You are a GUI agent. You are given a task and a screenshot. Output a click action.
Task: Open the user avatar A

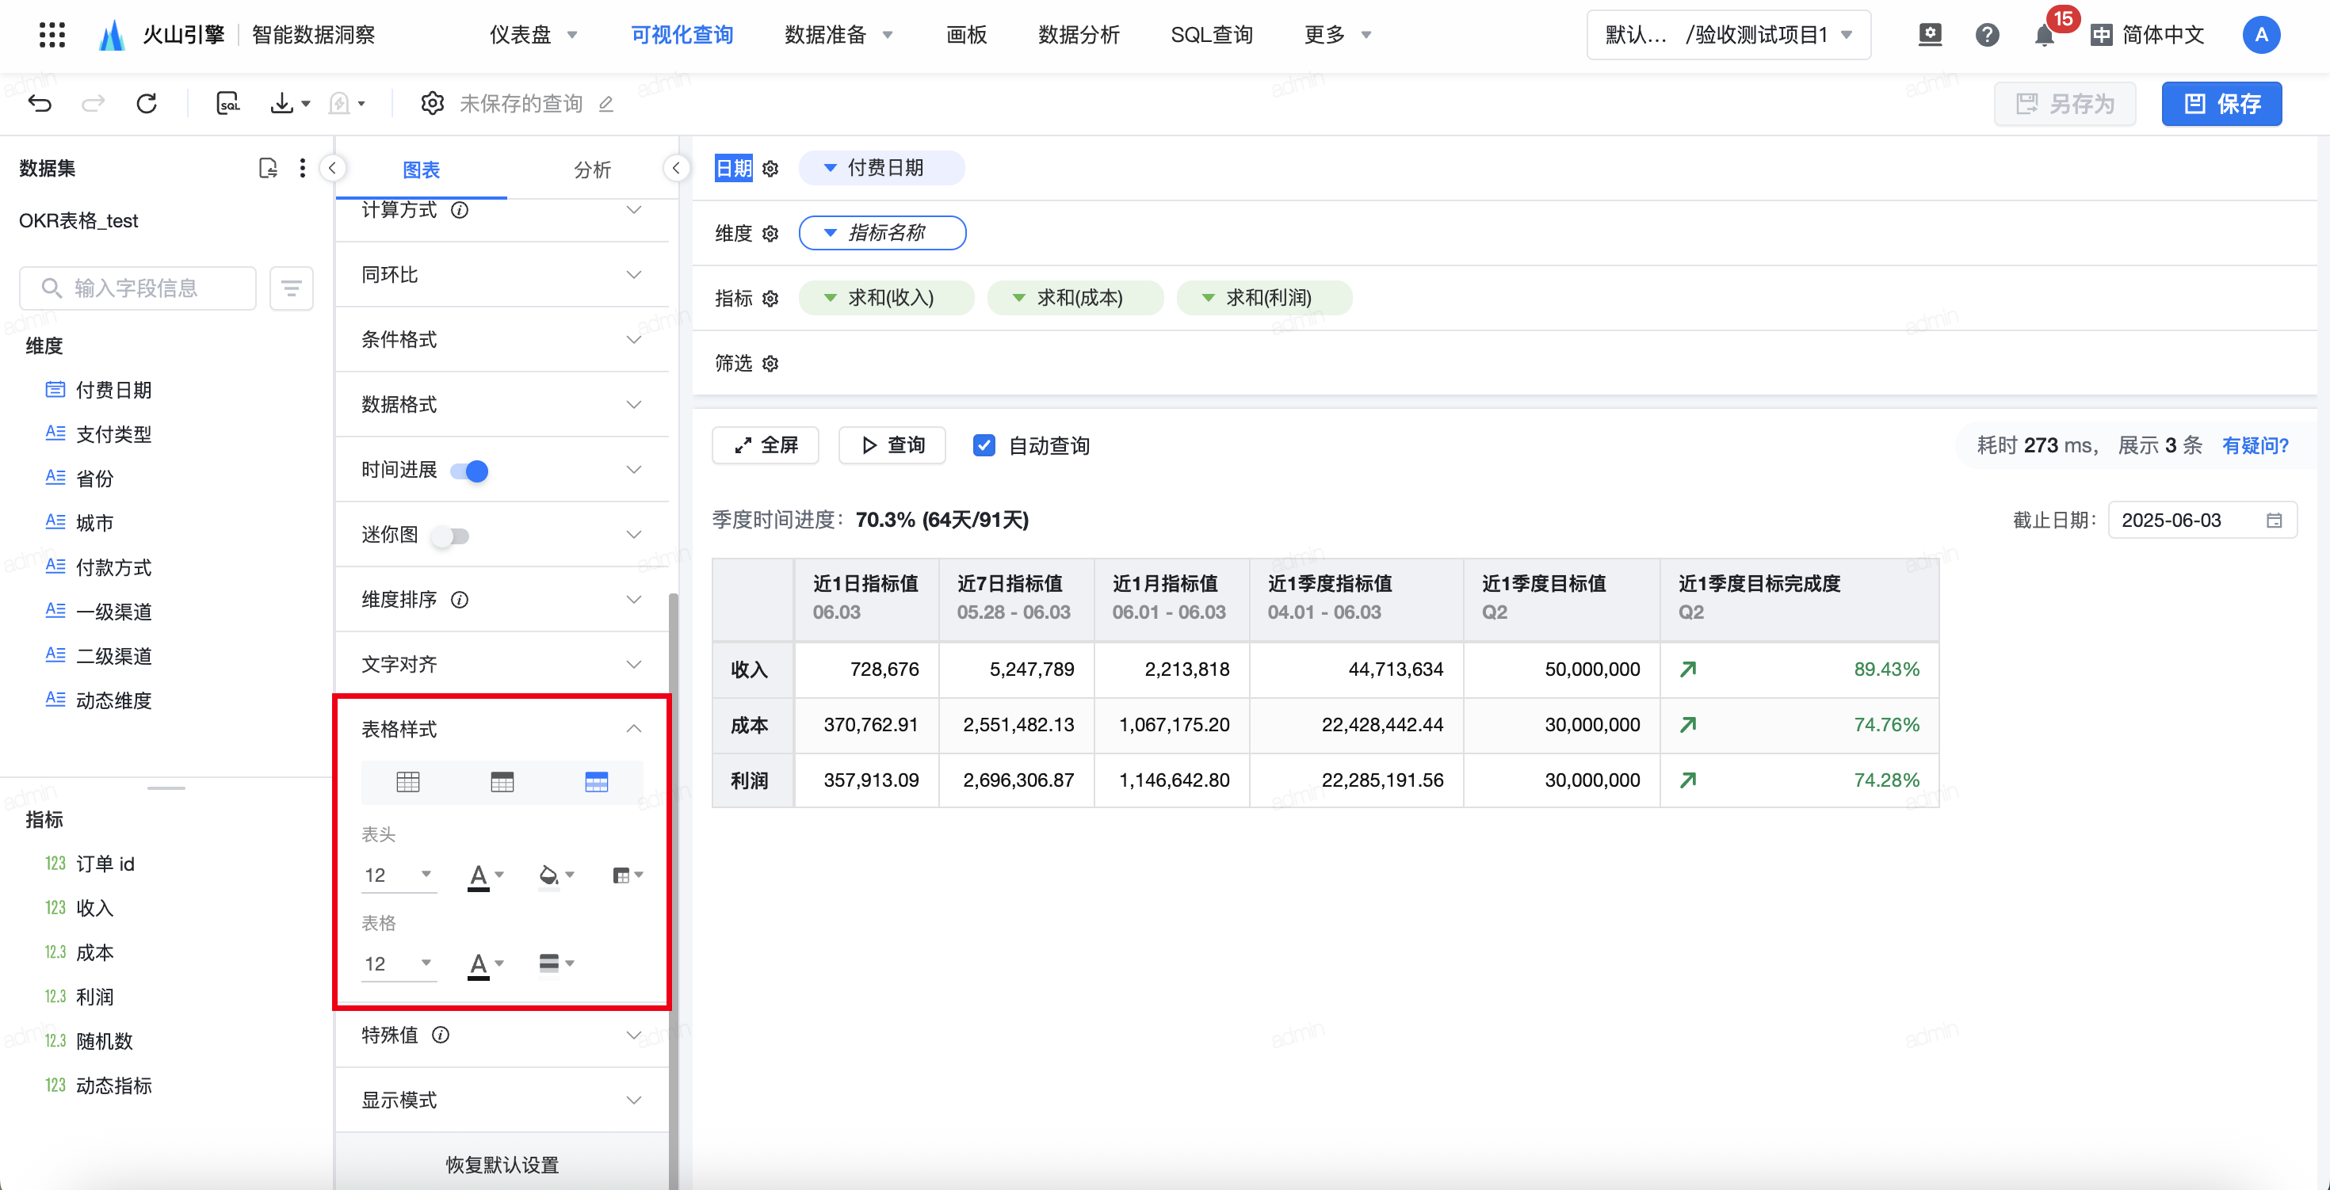[2260, 36]
